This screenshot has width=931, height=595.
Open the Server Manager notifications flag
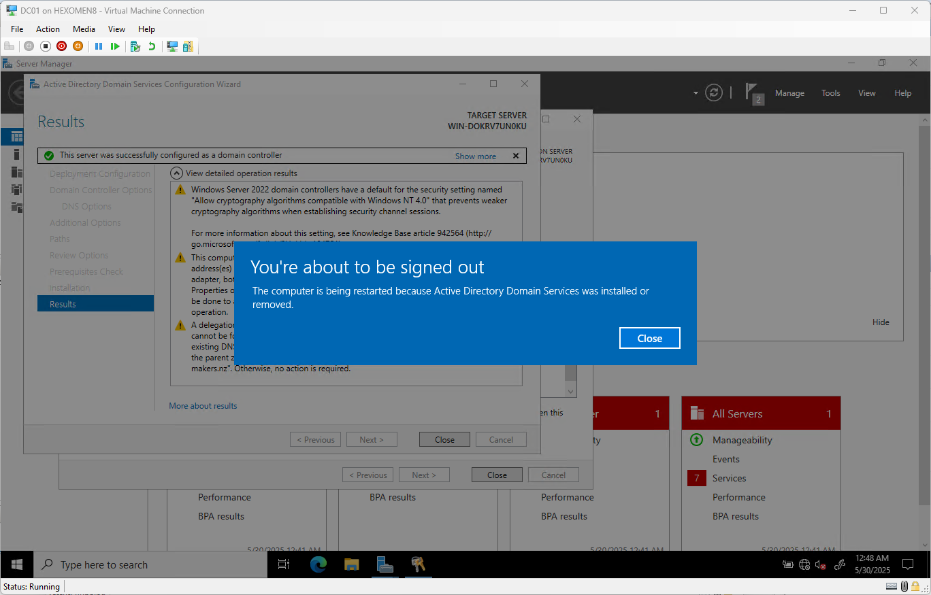[754, 93]
